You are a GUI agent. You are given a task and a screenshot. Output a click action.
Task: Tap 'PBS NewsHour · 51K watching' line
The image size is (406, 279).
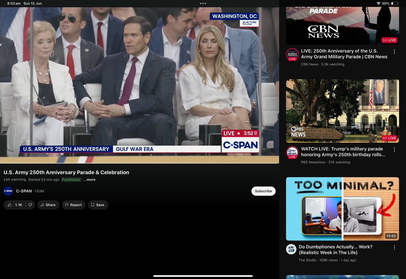tap(325, 162)
